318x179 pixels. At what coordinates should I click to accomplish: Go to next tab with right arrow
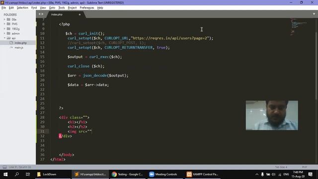[42, 14]
